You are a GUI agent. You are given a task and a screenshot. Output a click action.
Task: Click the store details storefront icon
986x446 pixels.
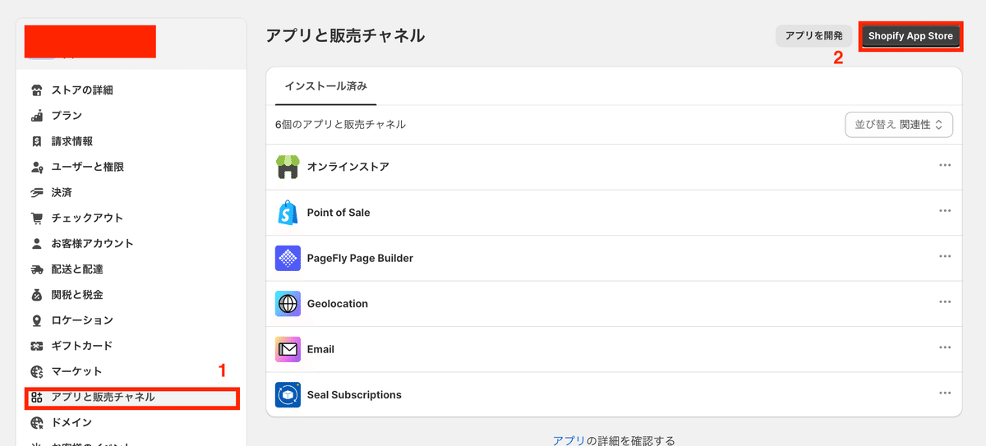pyautogui.click(x=36, y=90)
